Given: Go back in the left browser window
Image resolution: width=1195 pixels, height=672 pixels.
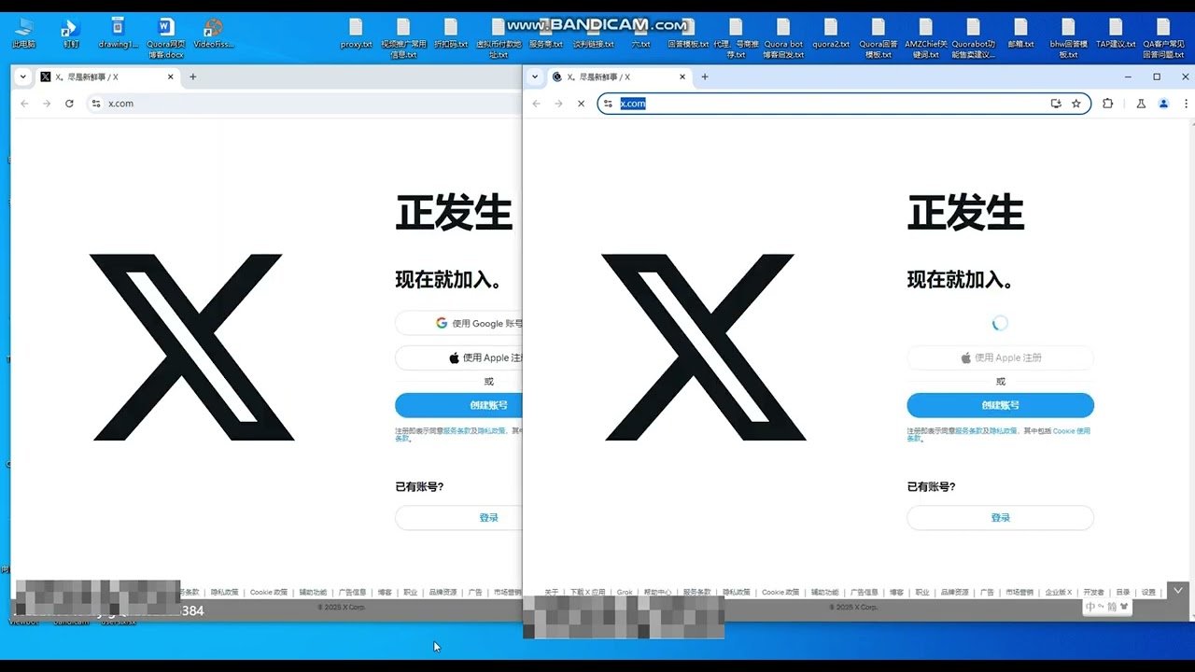Looking at the screenshot, I should point(24,104).
